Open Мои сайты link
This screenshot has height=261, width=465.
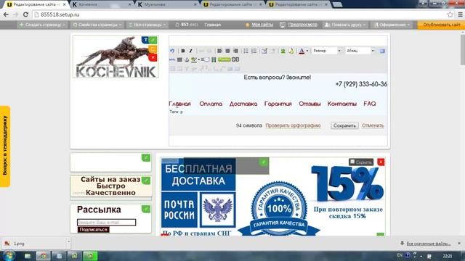(x=262, y=25)
